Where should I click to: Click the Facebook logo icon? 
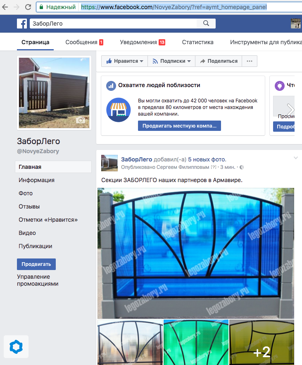pyautogui.click(x=22, y=24)
